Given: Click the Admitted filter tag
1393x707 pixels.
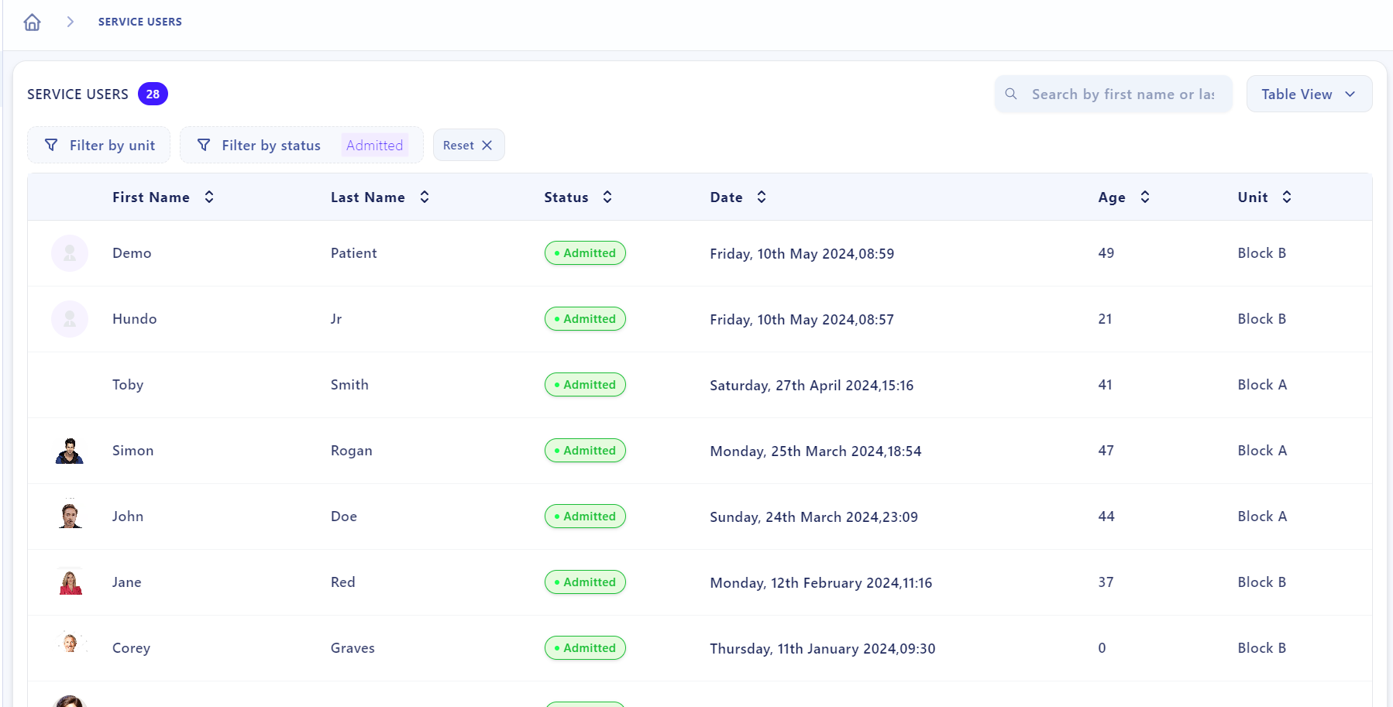Looking at the screenshot, I should click(x=375, y=145).
